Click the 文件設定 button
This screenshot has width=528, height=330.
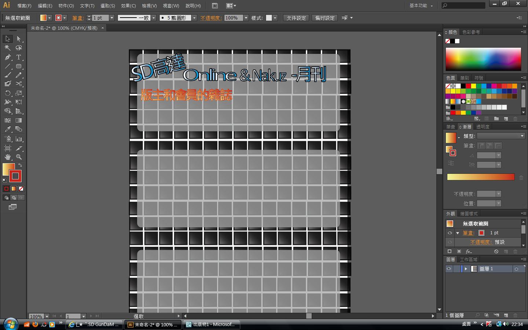point(296,18)
